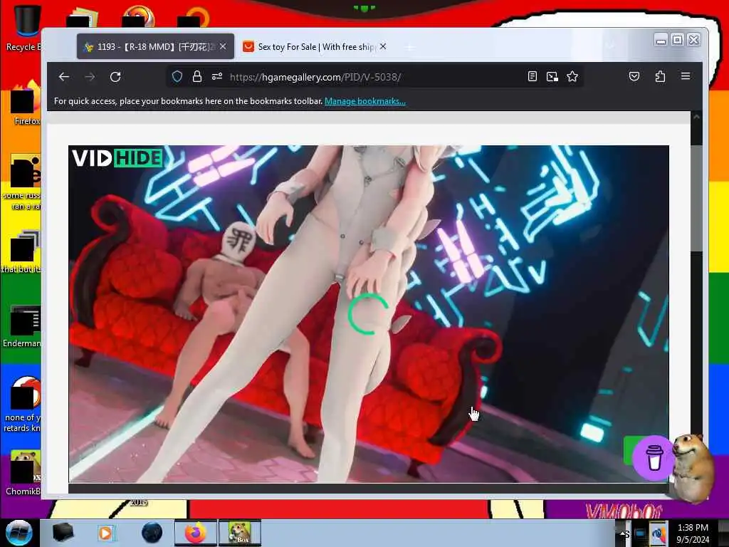This screenshot has width=729, height=547.
Task: Click the dark globe taskbar icon
Action: tap(152, 533)
